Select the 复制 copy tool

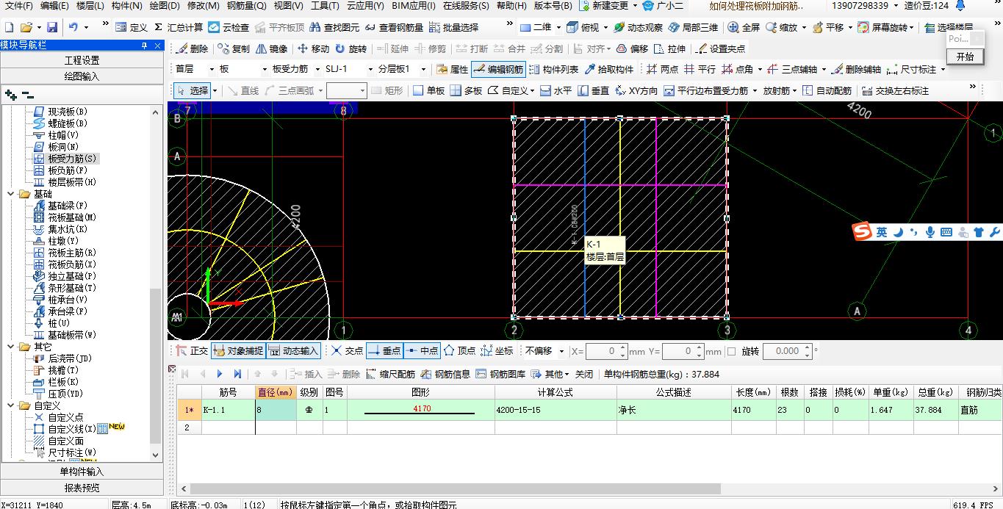tap(234, 48)
